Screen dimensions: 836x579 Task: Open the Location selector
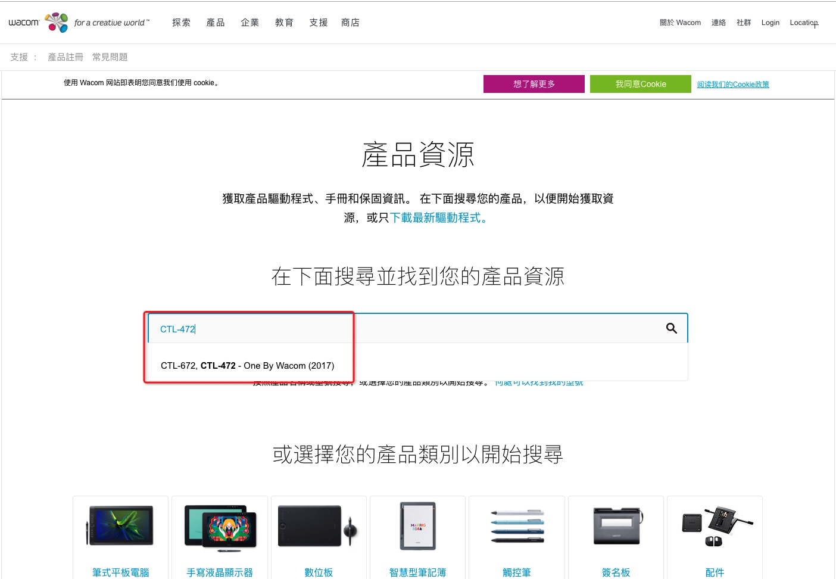(804, 23)
